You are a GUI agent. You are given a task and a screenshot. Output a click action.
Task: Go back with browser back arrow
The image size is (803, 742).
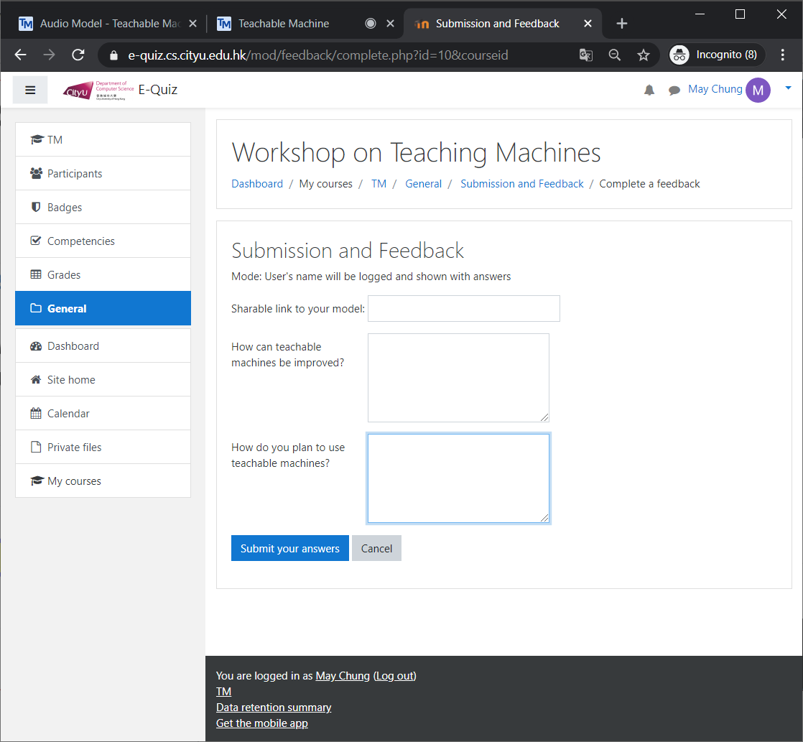21,55
